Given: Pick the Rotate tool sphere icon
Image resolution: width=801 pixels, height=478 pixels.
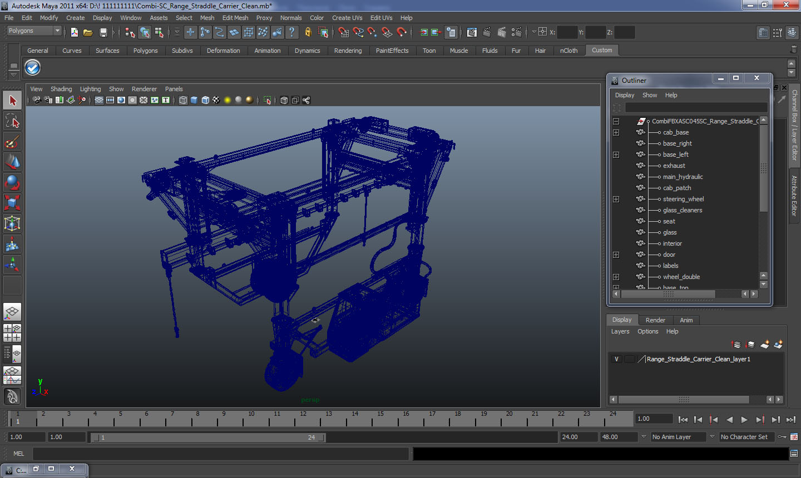Looking at the screenshot, I should (x=12, y=182).
